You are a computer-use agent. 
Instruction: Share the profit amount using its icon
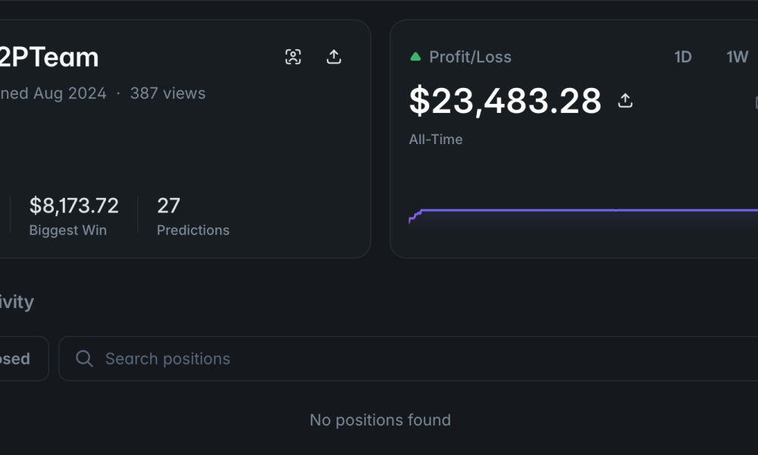[625, 101]
